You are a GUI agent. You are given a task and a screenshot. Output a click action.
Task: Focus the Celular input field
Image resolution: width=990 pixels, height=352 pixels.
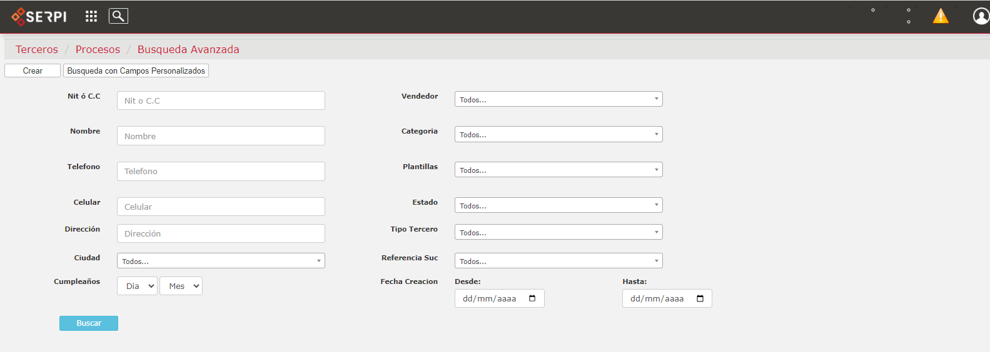[221, 207]
